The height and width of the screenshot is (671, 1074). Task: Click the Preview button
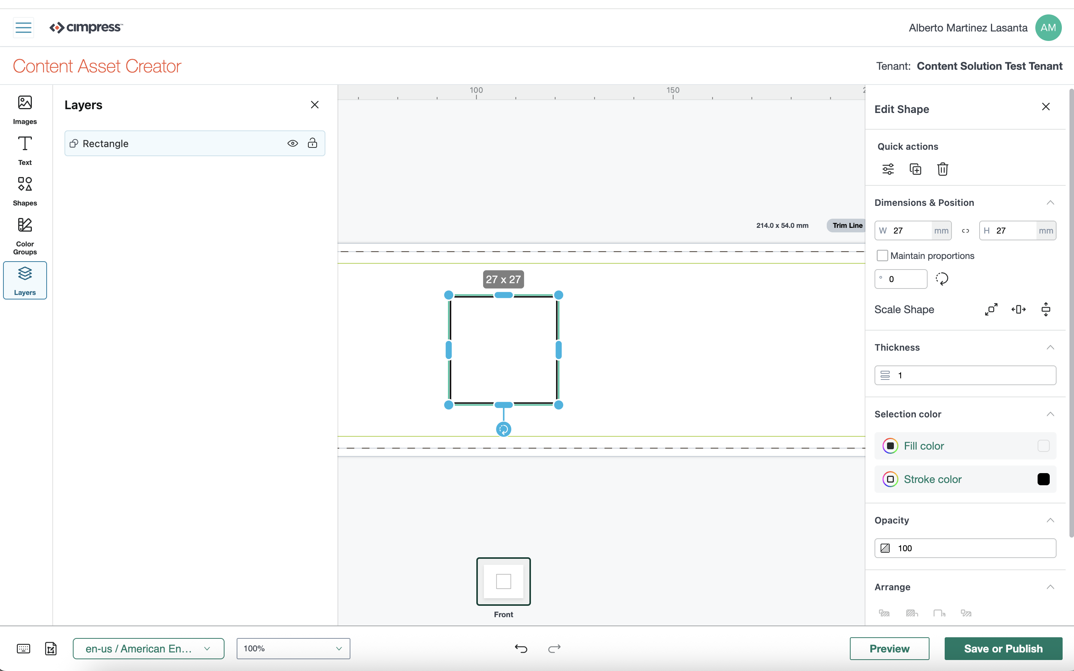coord(889,648)
